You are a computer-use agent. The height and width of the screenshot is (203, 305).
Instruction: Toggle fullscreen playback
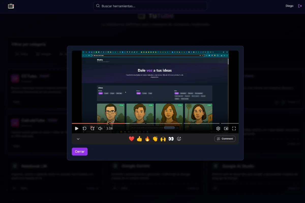(234, 128)
